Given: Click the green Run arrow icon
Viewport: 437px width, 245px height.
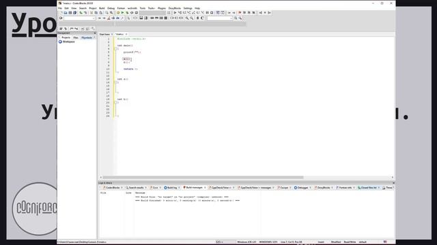Looking at the screenshot, I should (x=122, y=13).
